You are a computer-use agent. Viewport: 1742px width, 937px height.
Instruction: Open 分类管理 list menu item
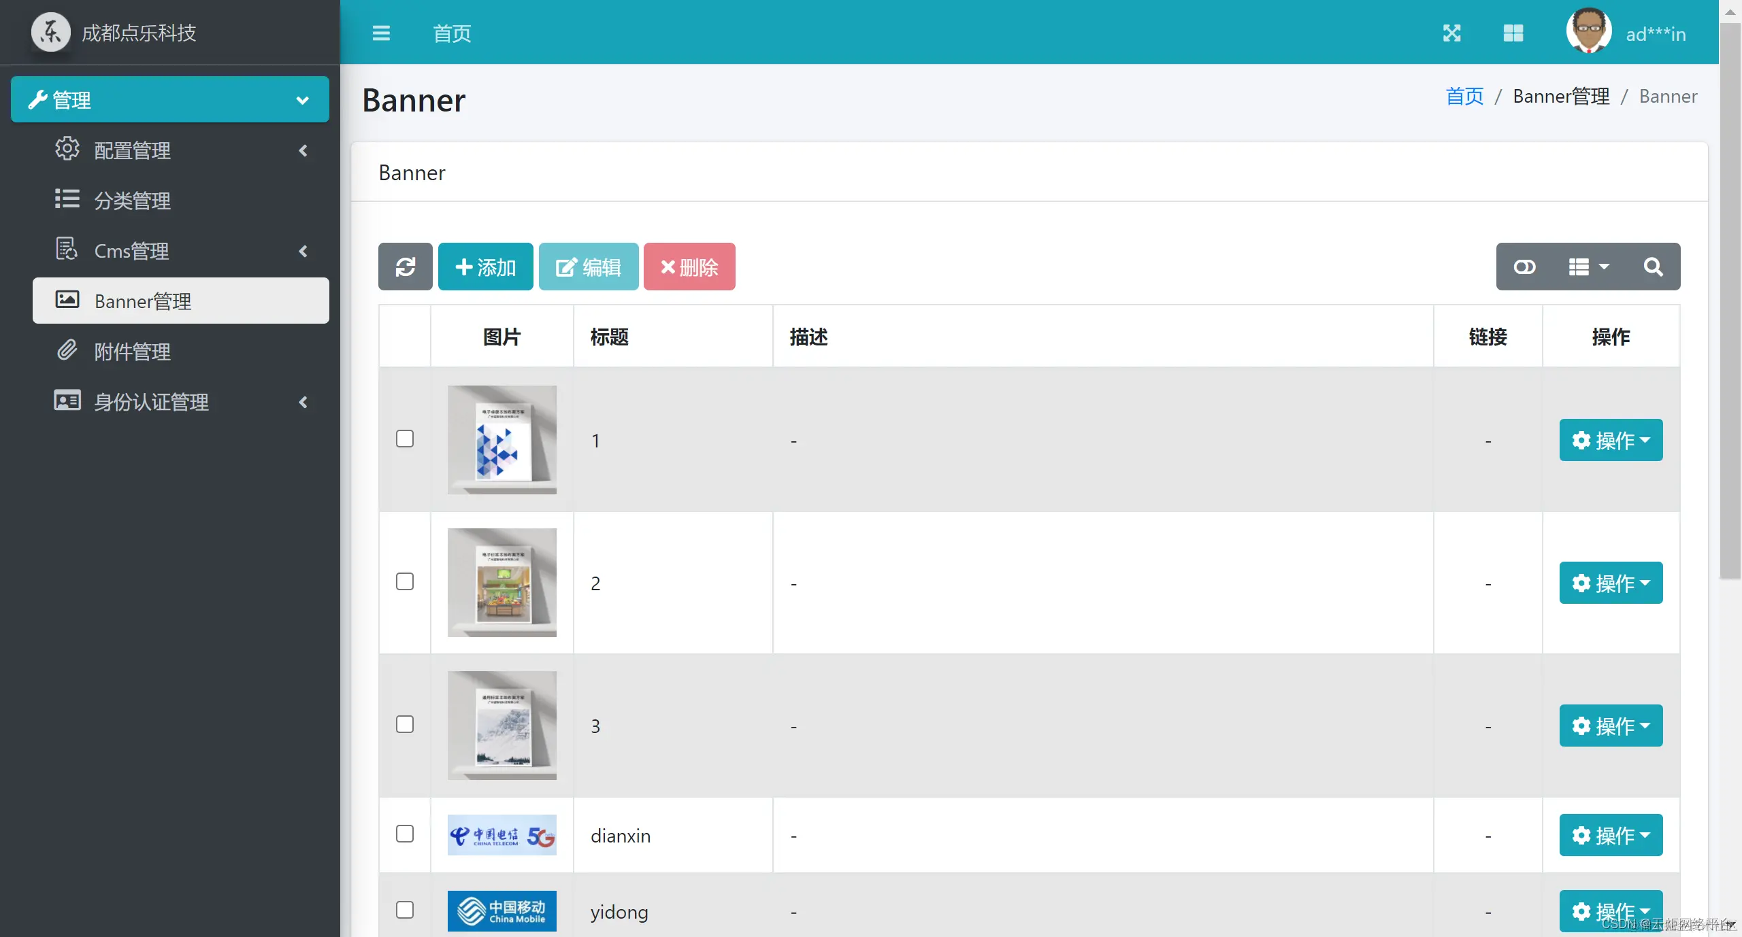point(132,201)
